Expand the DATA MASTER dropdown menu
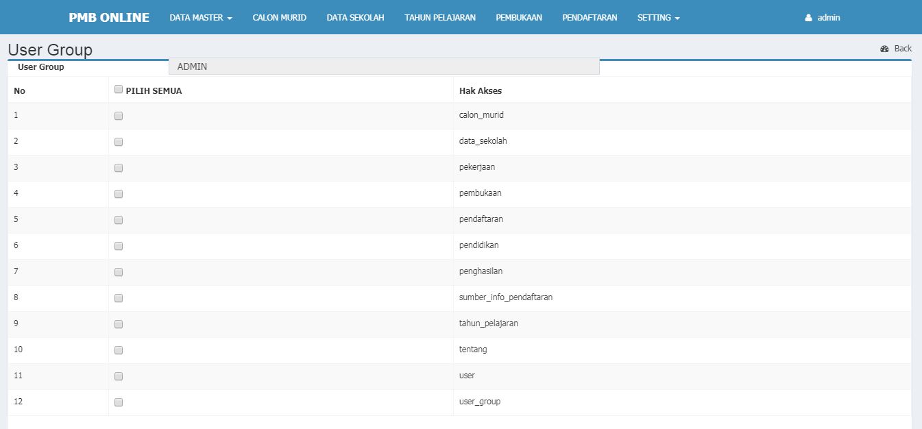The image size is (922, 429). pyautogui.click(x=201, y=18)
